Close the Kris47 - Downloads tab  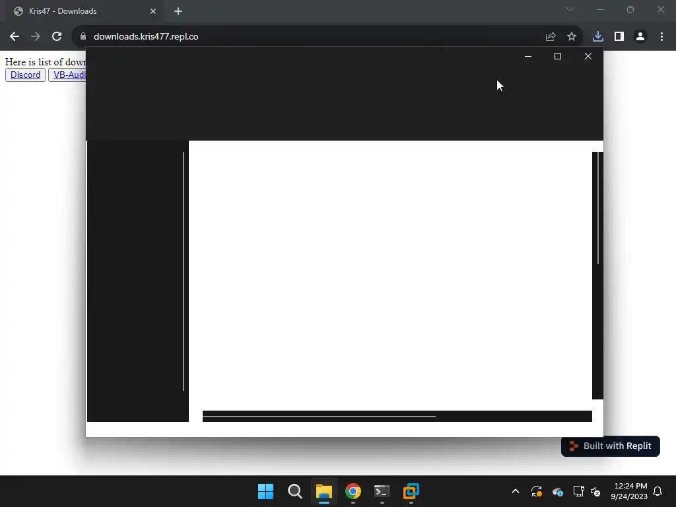(153, 11)
